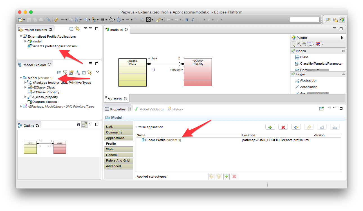Pick the Class node tool in palette

coord(302,57)
